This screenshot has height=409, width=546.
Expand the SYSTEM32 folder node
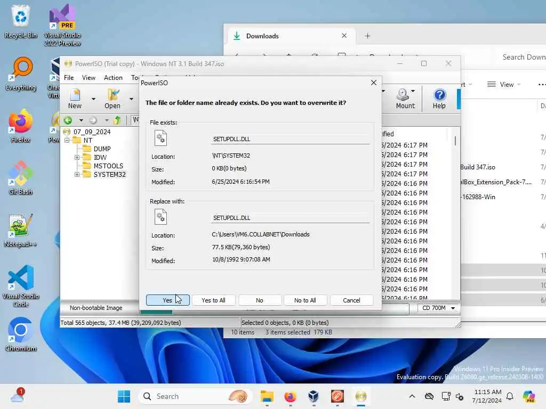click(x=77, y=175)
